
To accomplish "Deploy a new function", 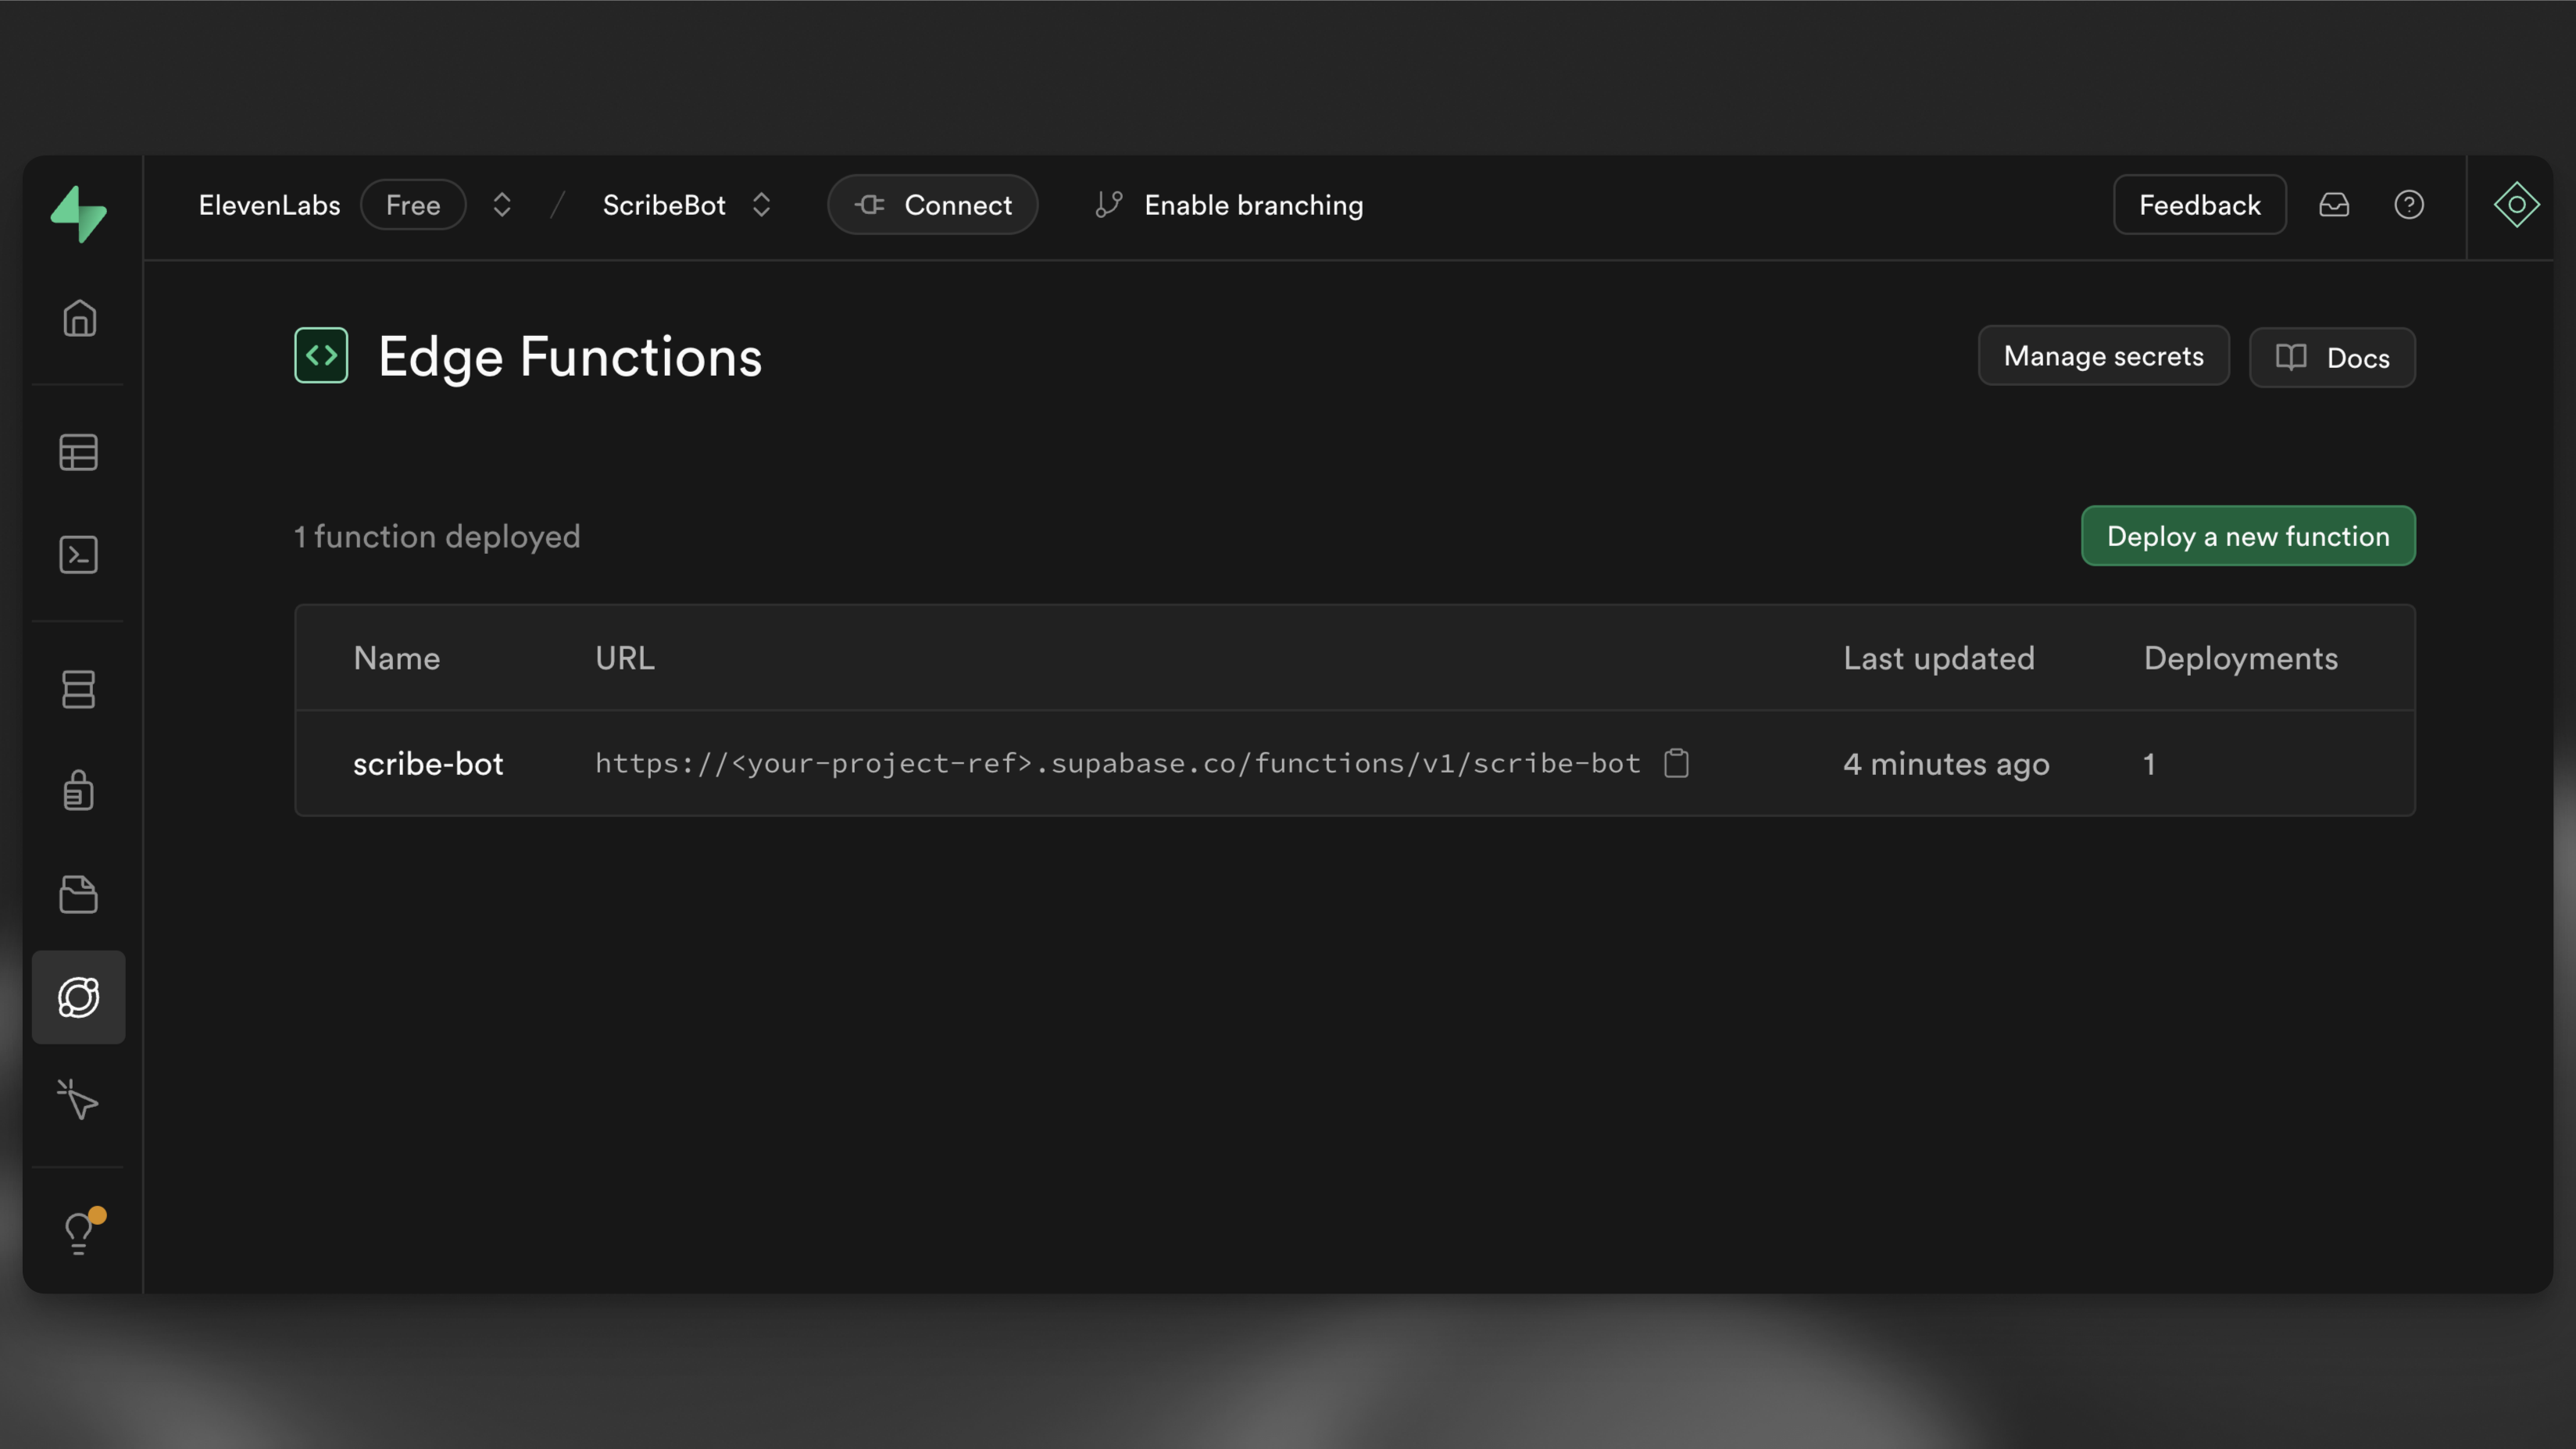I will click(2248, 536).
